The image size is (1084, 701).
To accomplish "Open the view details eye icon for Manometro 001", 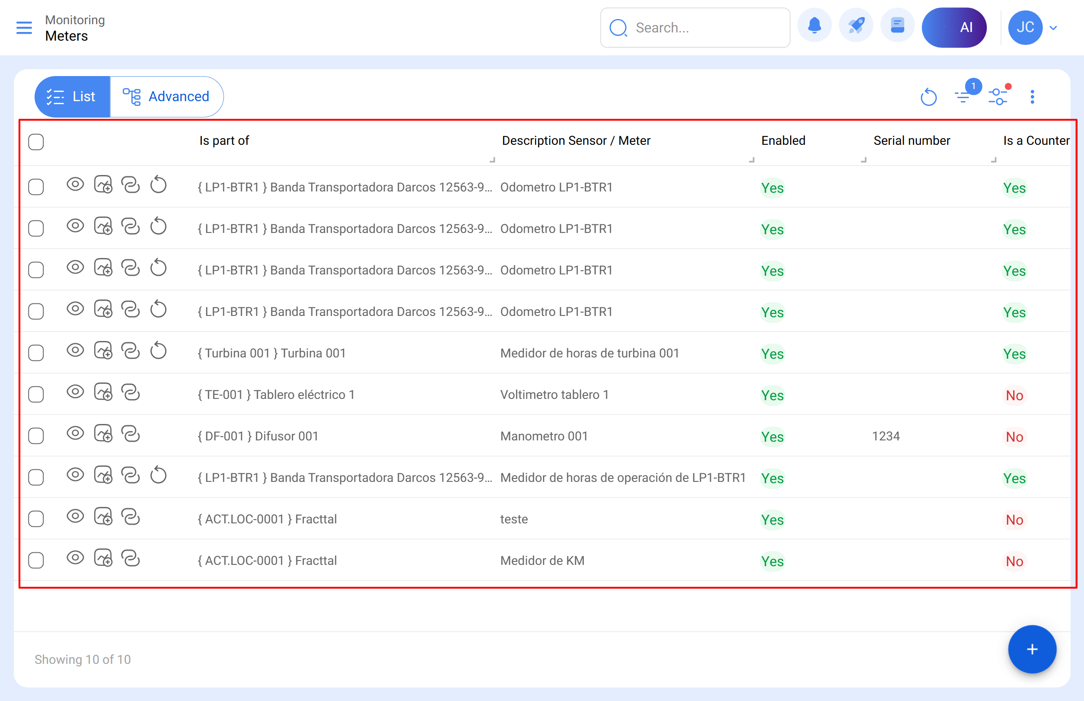I will tap(75, 433).
